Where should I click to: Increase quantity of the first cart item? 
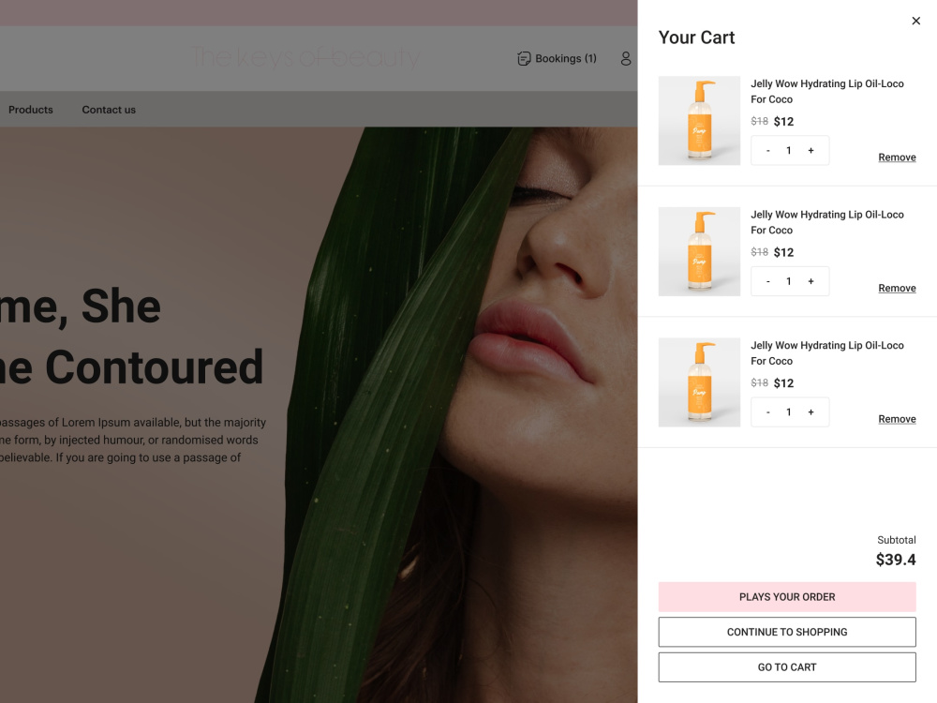(811, 151)
